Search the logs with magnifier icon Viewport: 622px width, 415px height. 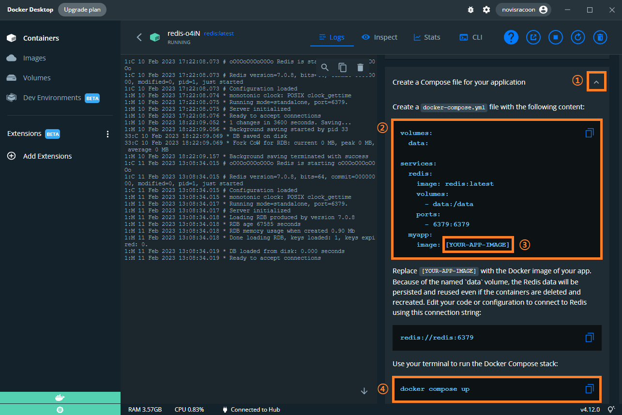[x=325, y=68]
